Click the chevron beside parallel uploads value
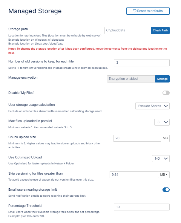The width and height of the screenshot is (181, 223). pos(166,122)
